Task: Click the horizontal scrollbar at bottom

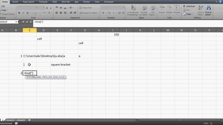Action: pyautogui.click(x=180, y=120)
